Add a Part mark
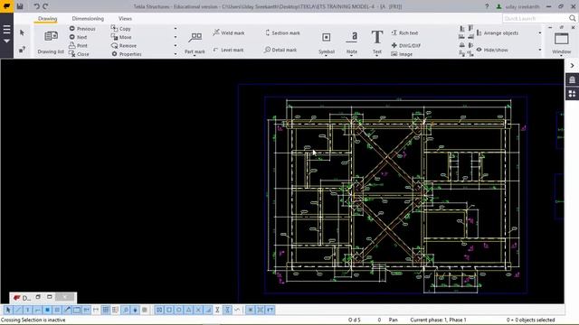Screen dimensions: 579x325 (195, 42)
